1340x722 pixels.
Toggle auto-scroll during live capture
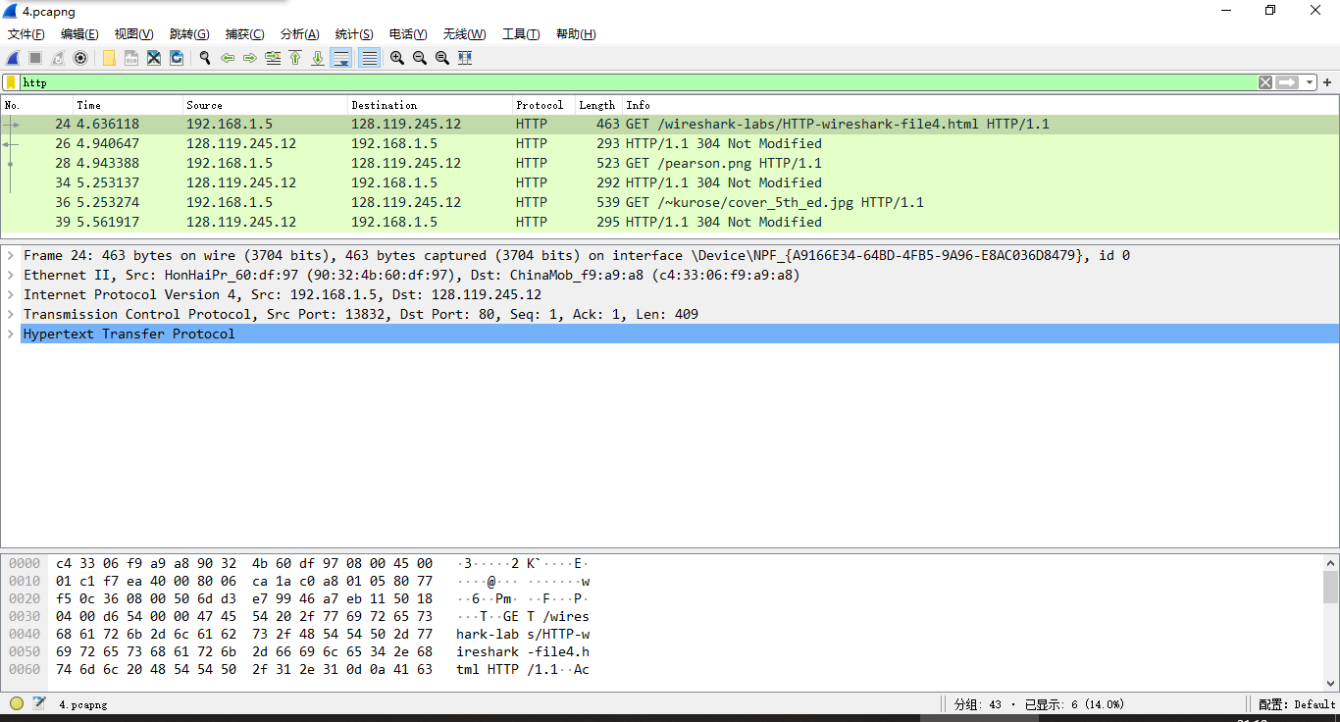pos(341,58)
